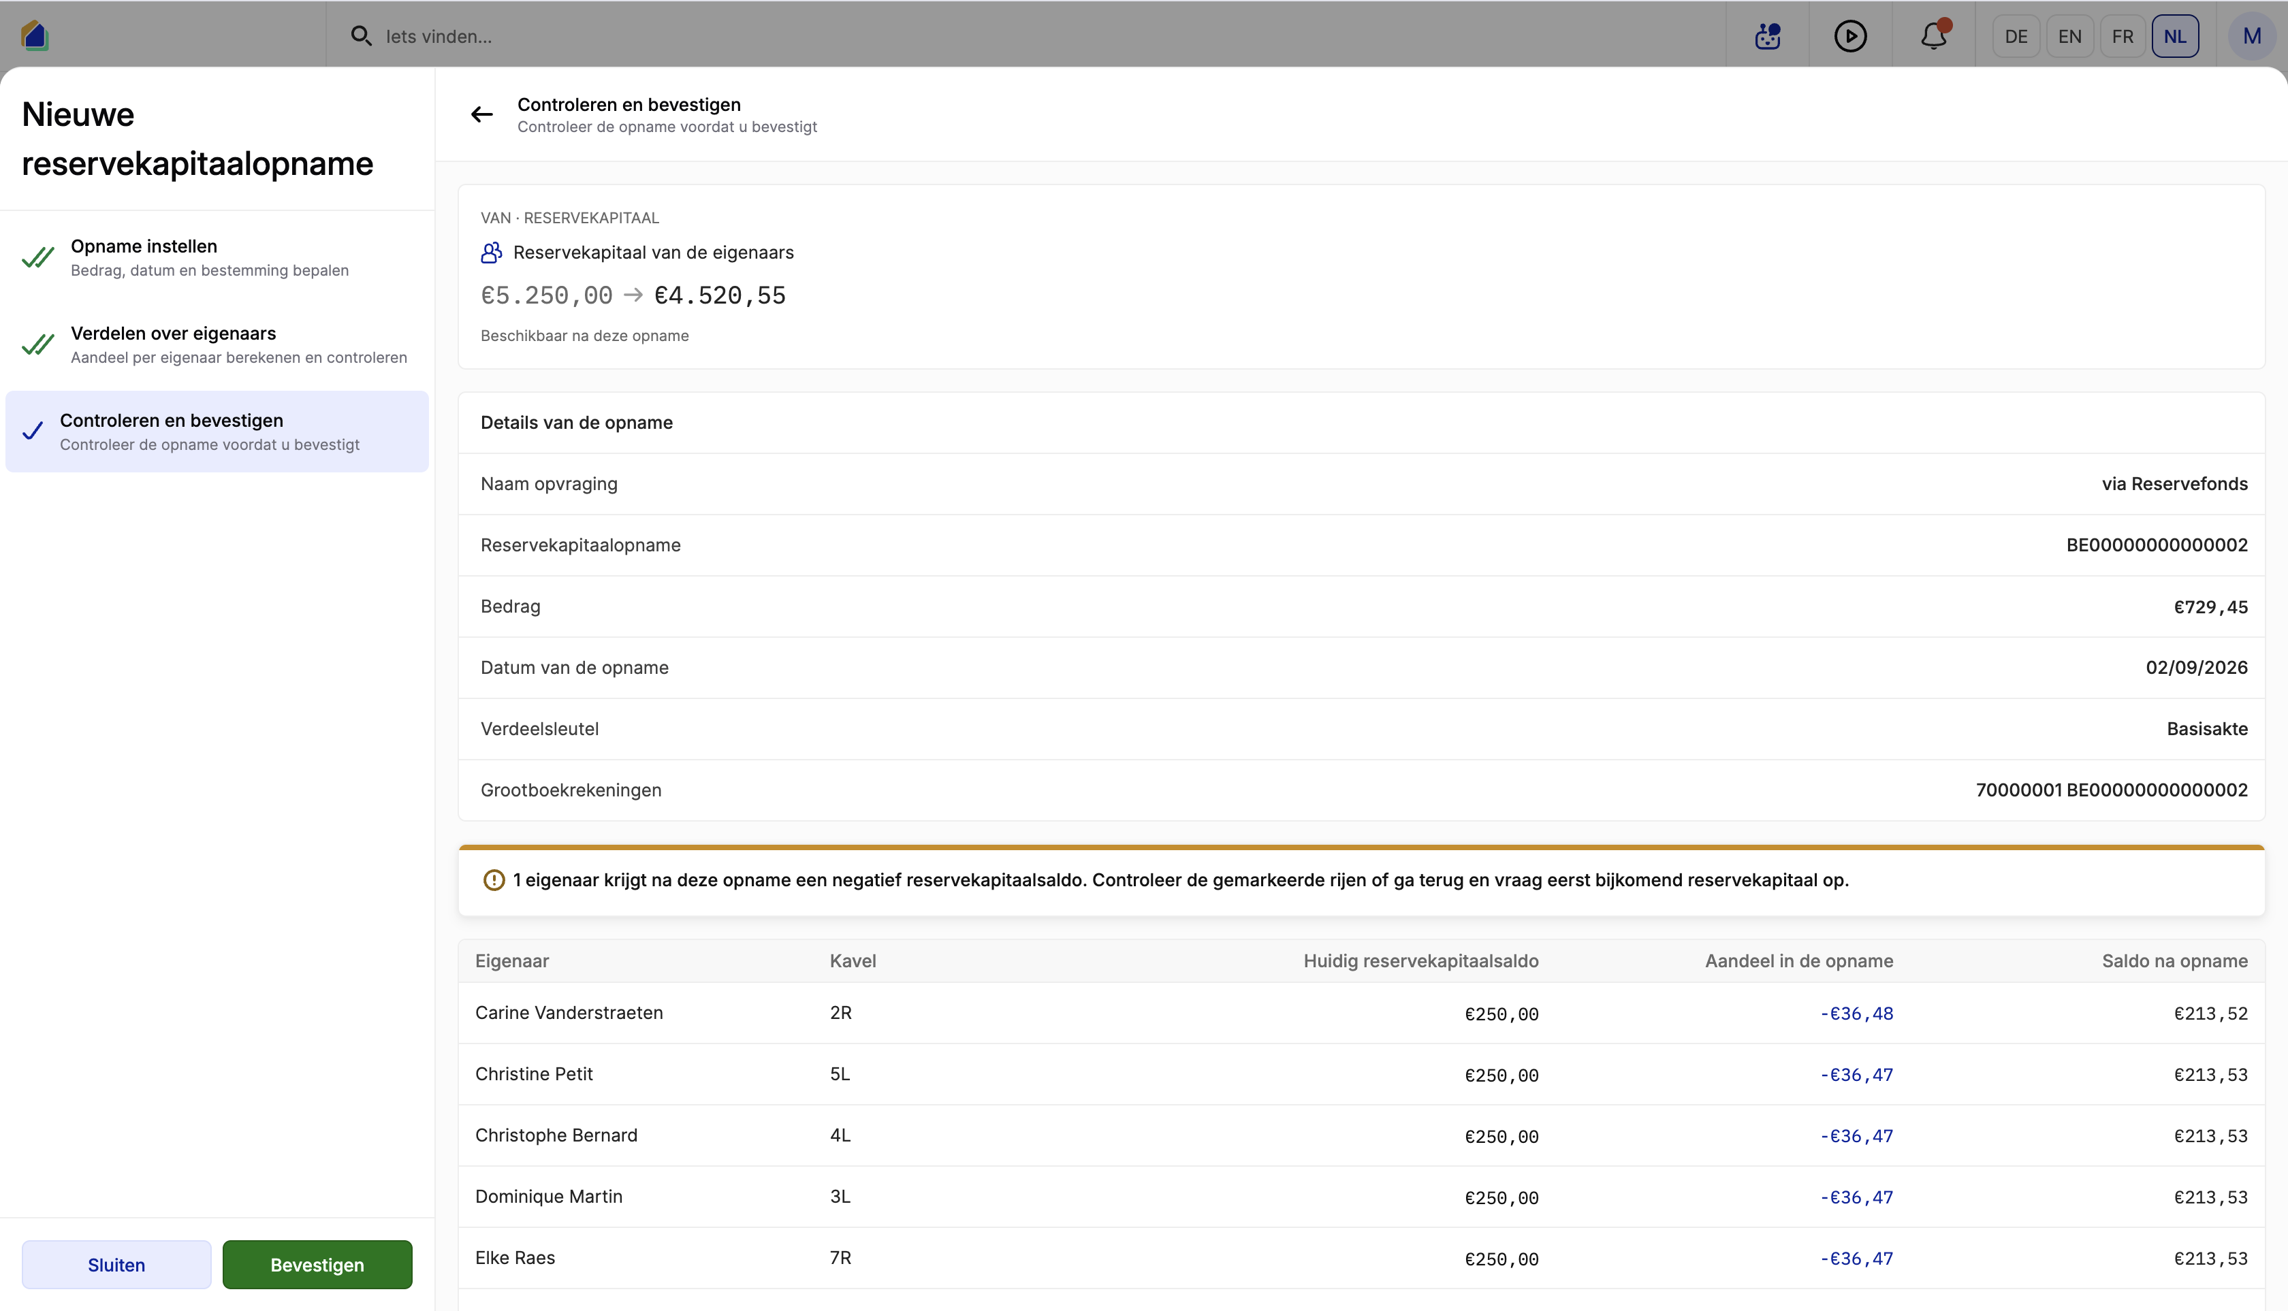Click the Kavel column header

pos(852,960)
